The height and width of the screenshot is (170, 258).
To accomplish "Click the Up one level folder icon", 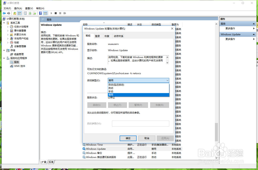I will click(x=15, y=13).
